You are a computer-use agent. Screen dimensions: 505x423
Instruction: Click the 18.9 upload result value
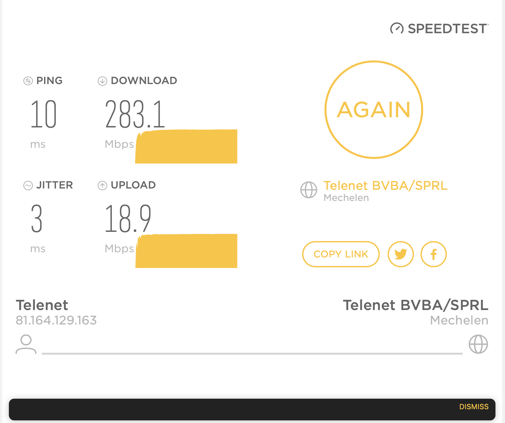tap(128, 218)
